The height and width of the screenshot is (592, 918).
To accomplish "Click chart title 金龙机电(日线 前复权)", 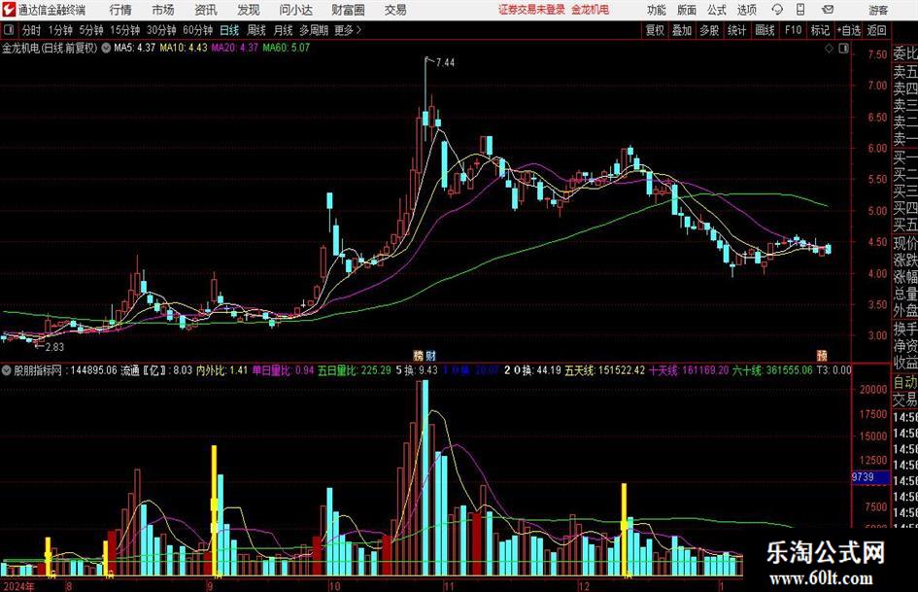I will point(50,48).
